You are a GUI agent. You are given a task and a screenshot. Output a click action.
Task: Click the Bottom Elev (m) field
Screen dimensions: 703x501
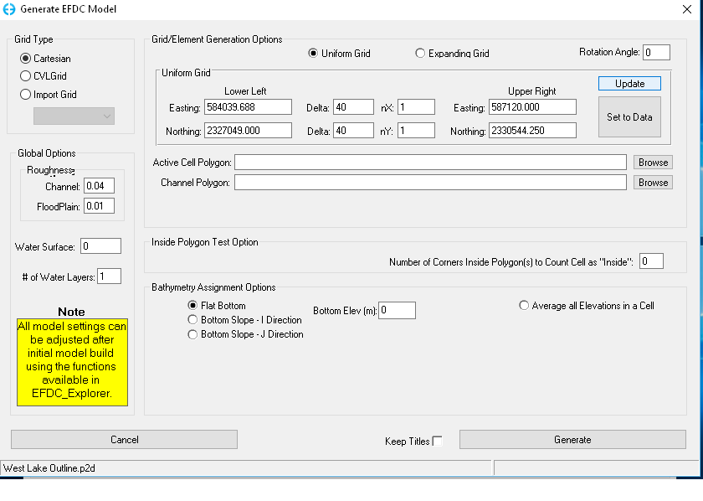point(397,310)
